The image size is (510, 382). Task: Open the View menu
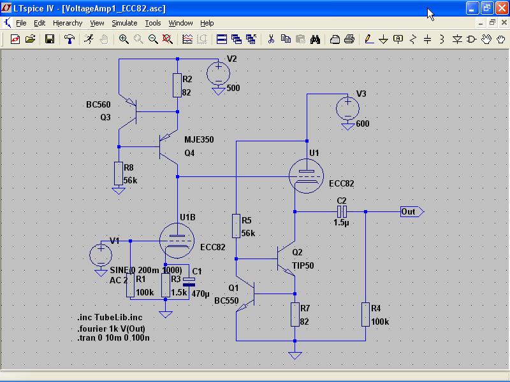[97, 23]
